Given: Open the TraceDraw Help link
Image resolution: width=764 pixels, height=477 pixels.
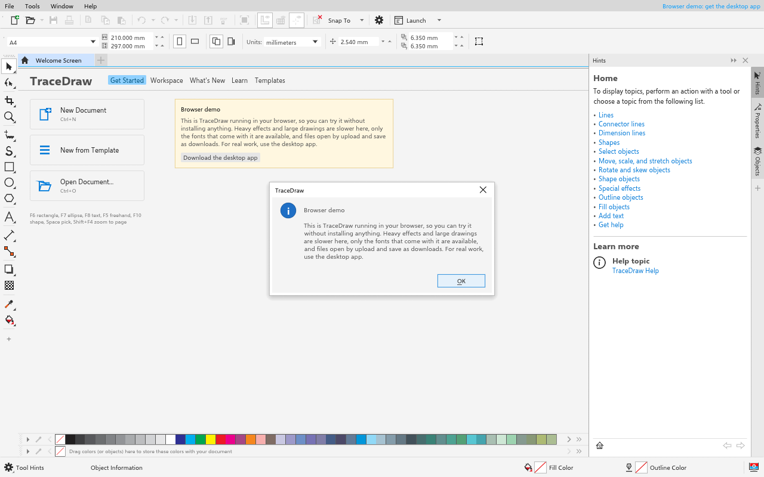Looking at the screenshot, I should point(636,271).
